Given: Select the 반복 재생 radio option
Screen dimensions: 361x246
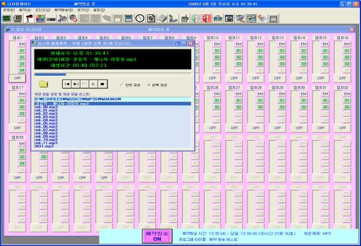Looking at the screenshot, I should coord(157,85).
